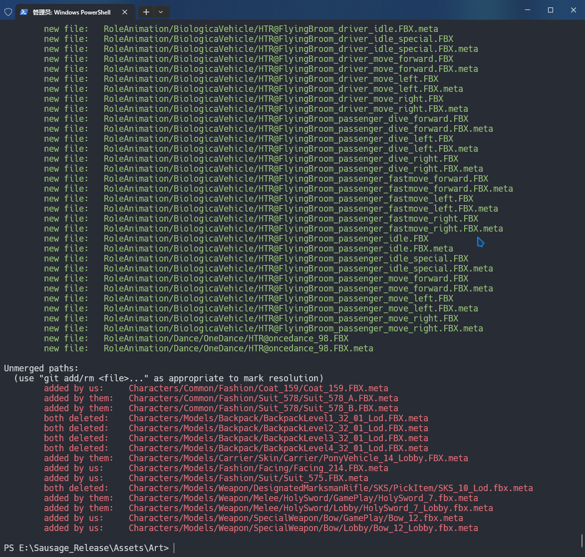Close the Windows PowerShell tab
The width and height of the screenshot is (585, 557).
tap(125, 12)
